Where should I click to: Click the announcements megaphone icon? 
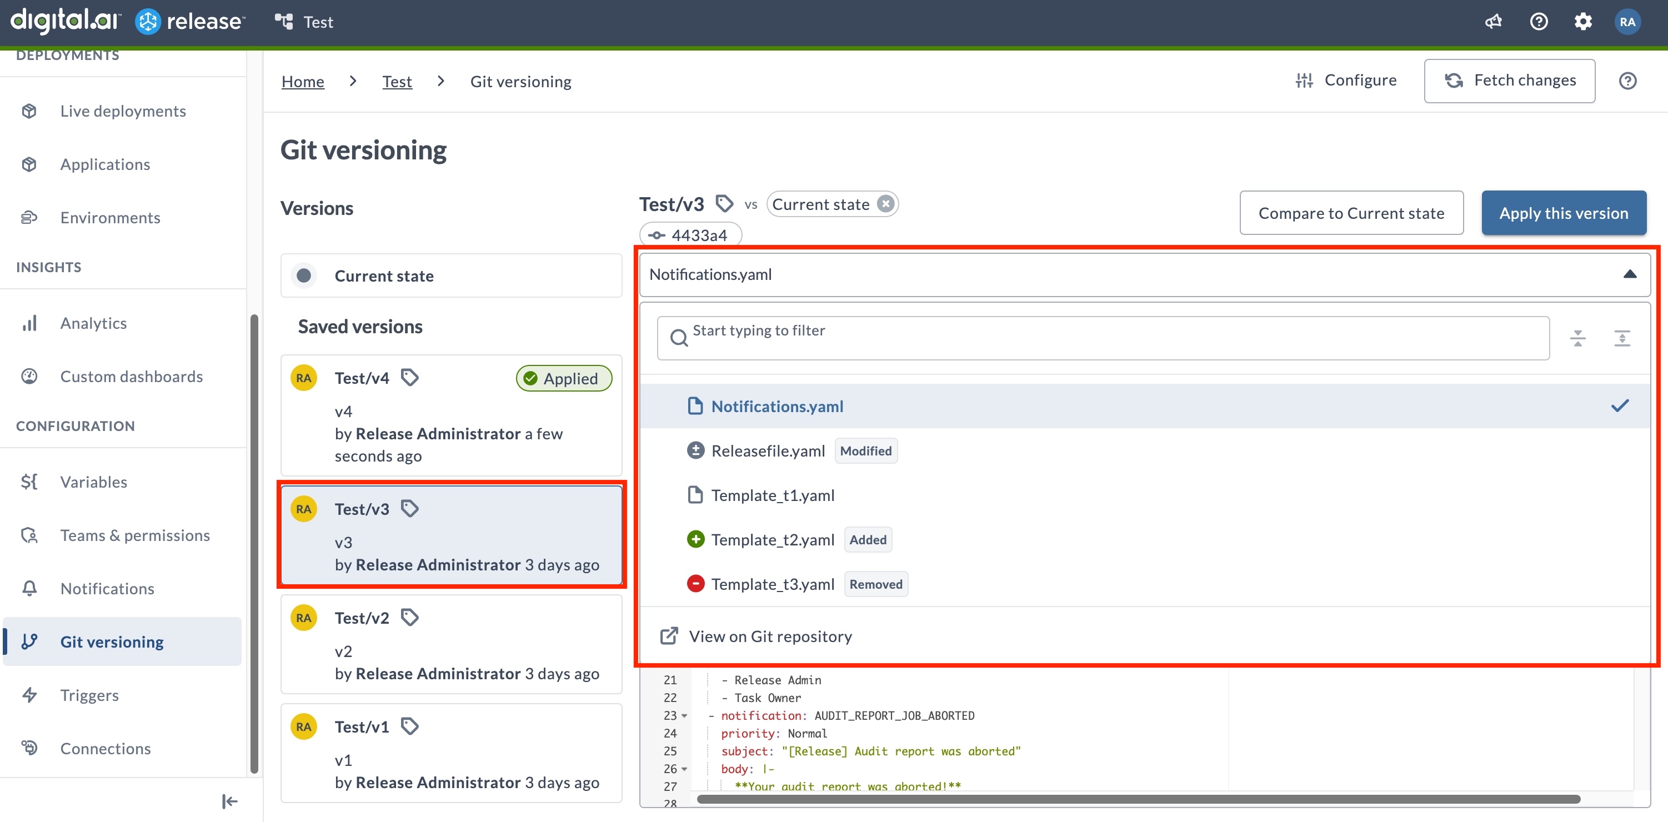(1492, 22)
